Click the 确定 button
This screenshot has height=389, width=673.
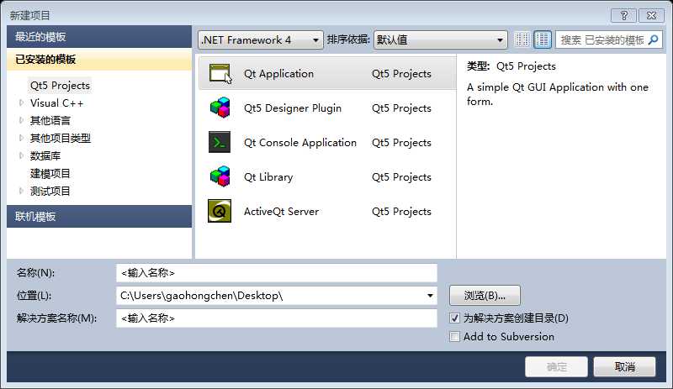tap(556, 366)
